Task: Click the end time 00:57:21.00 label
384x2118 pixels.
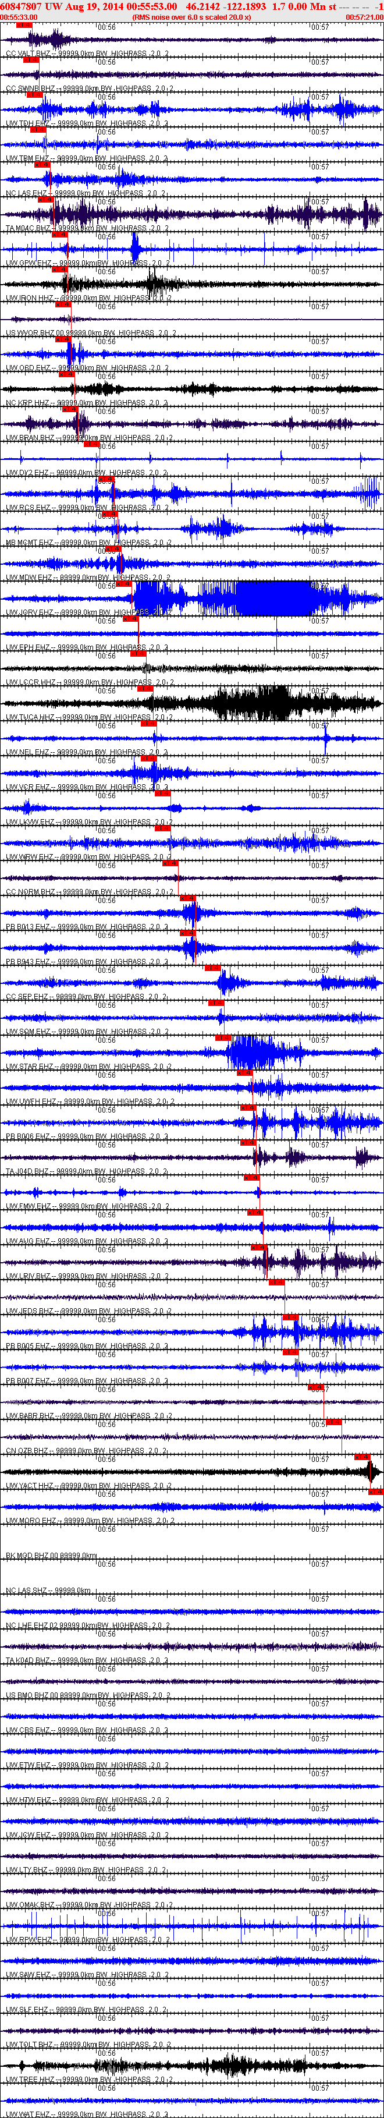Action: (364, 16)
